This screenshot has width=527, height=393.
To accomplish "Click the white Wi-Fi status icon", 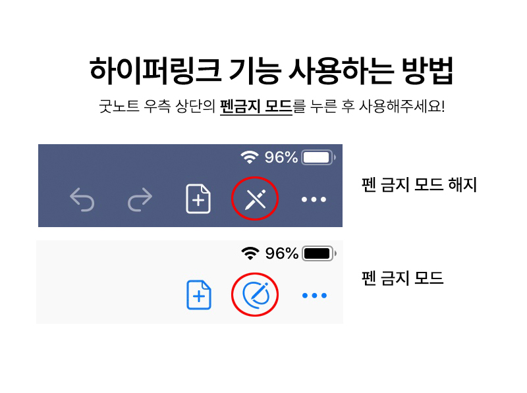I will click(x=250, y=157).
